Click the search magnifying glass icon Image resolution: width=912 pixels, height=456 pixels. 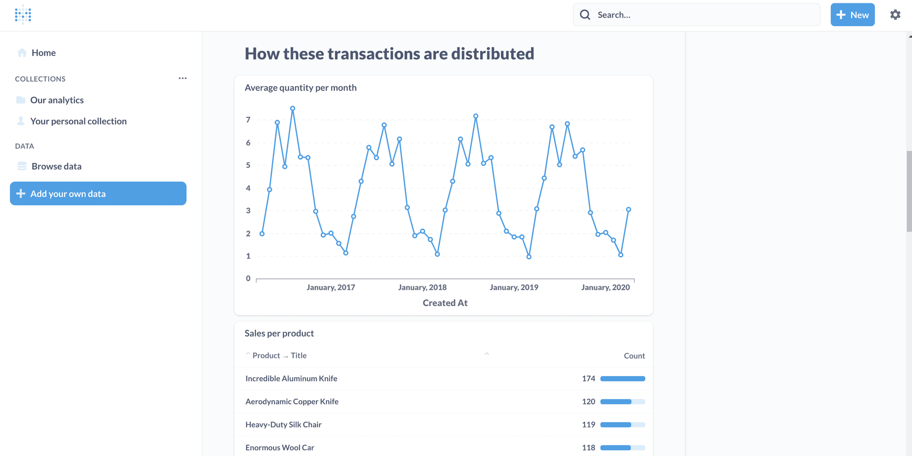(585, 15)
